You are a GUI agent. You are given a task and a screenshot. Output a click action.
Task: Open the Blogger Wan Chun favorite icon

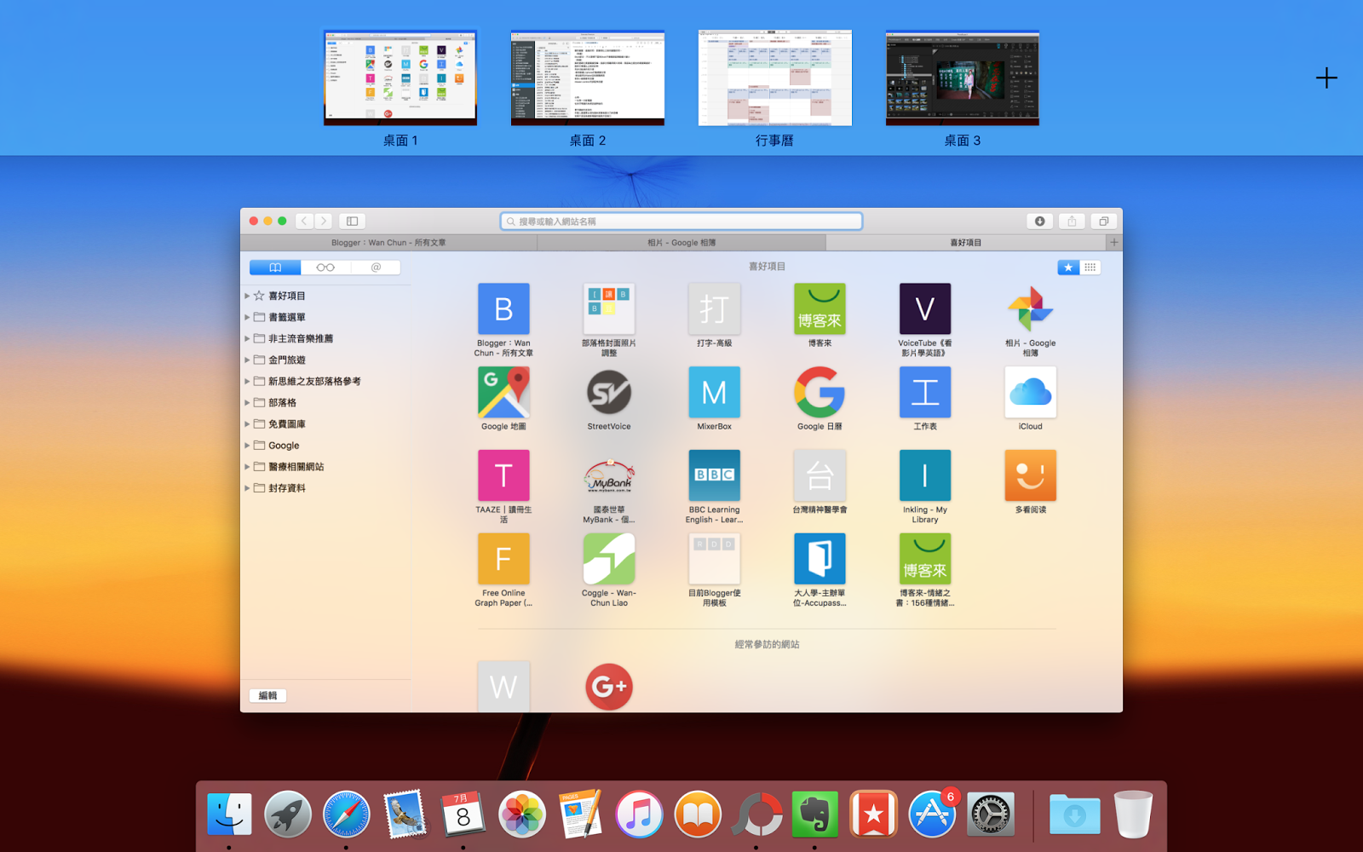coord(503,308)
